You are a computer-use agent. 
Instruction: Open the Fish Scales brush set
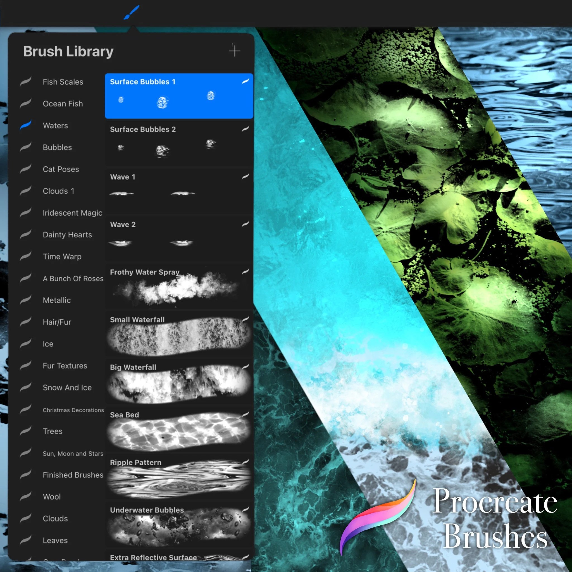[x=63, y=82]
